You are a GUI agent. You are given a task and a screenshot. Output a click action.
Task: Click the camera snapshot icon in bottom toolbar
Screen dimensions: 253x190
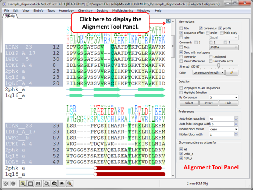(54, 184)
